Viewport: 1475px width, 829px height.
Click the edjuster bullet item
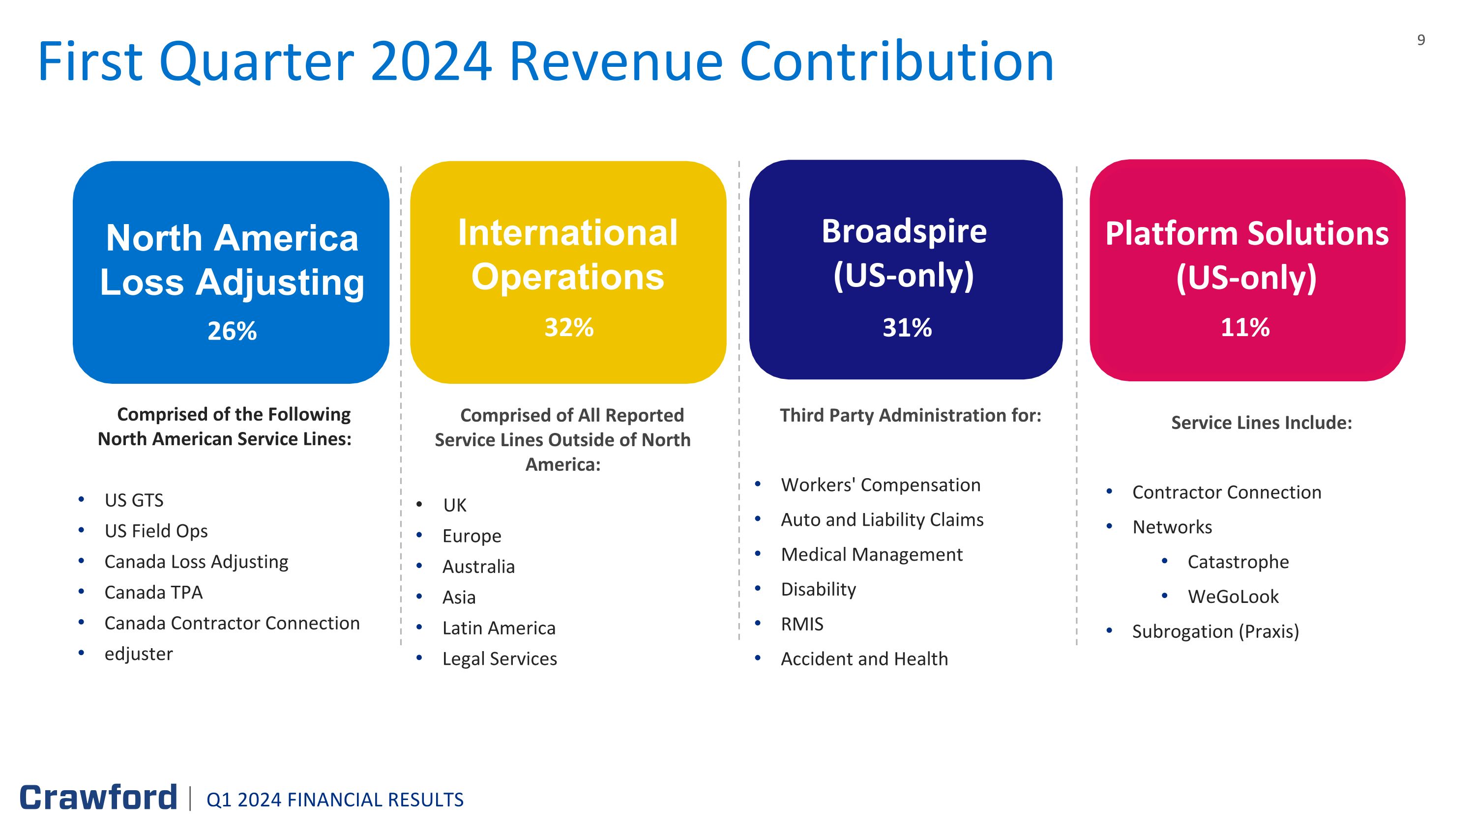click(139, 654)
